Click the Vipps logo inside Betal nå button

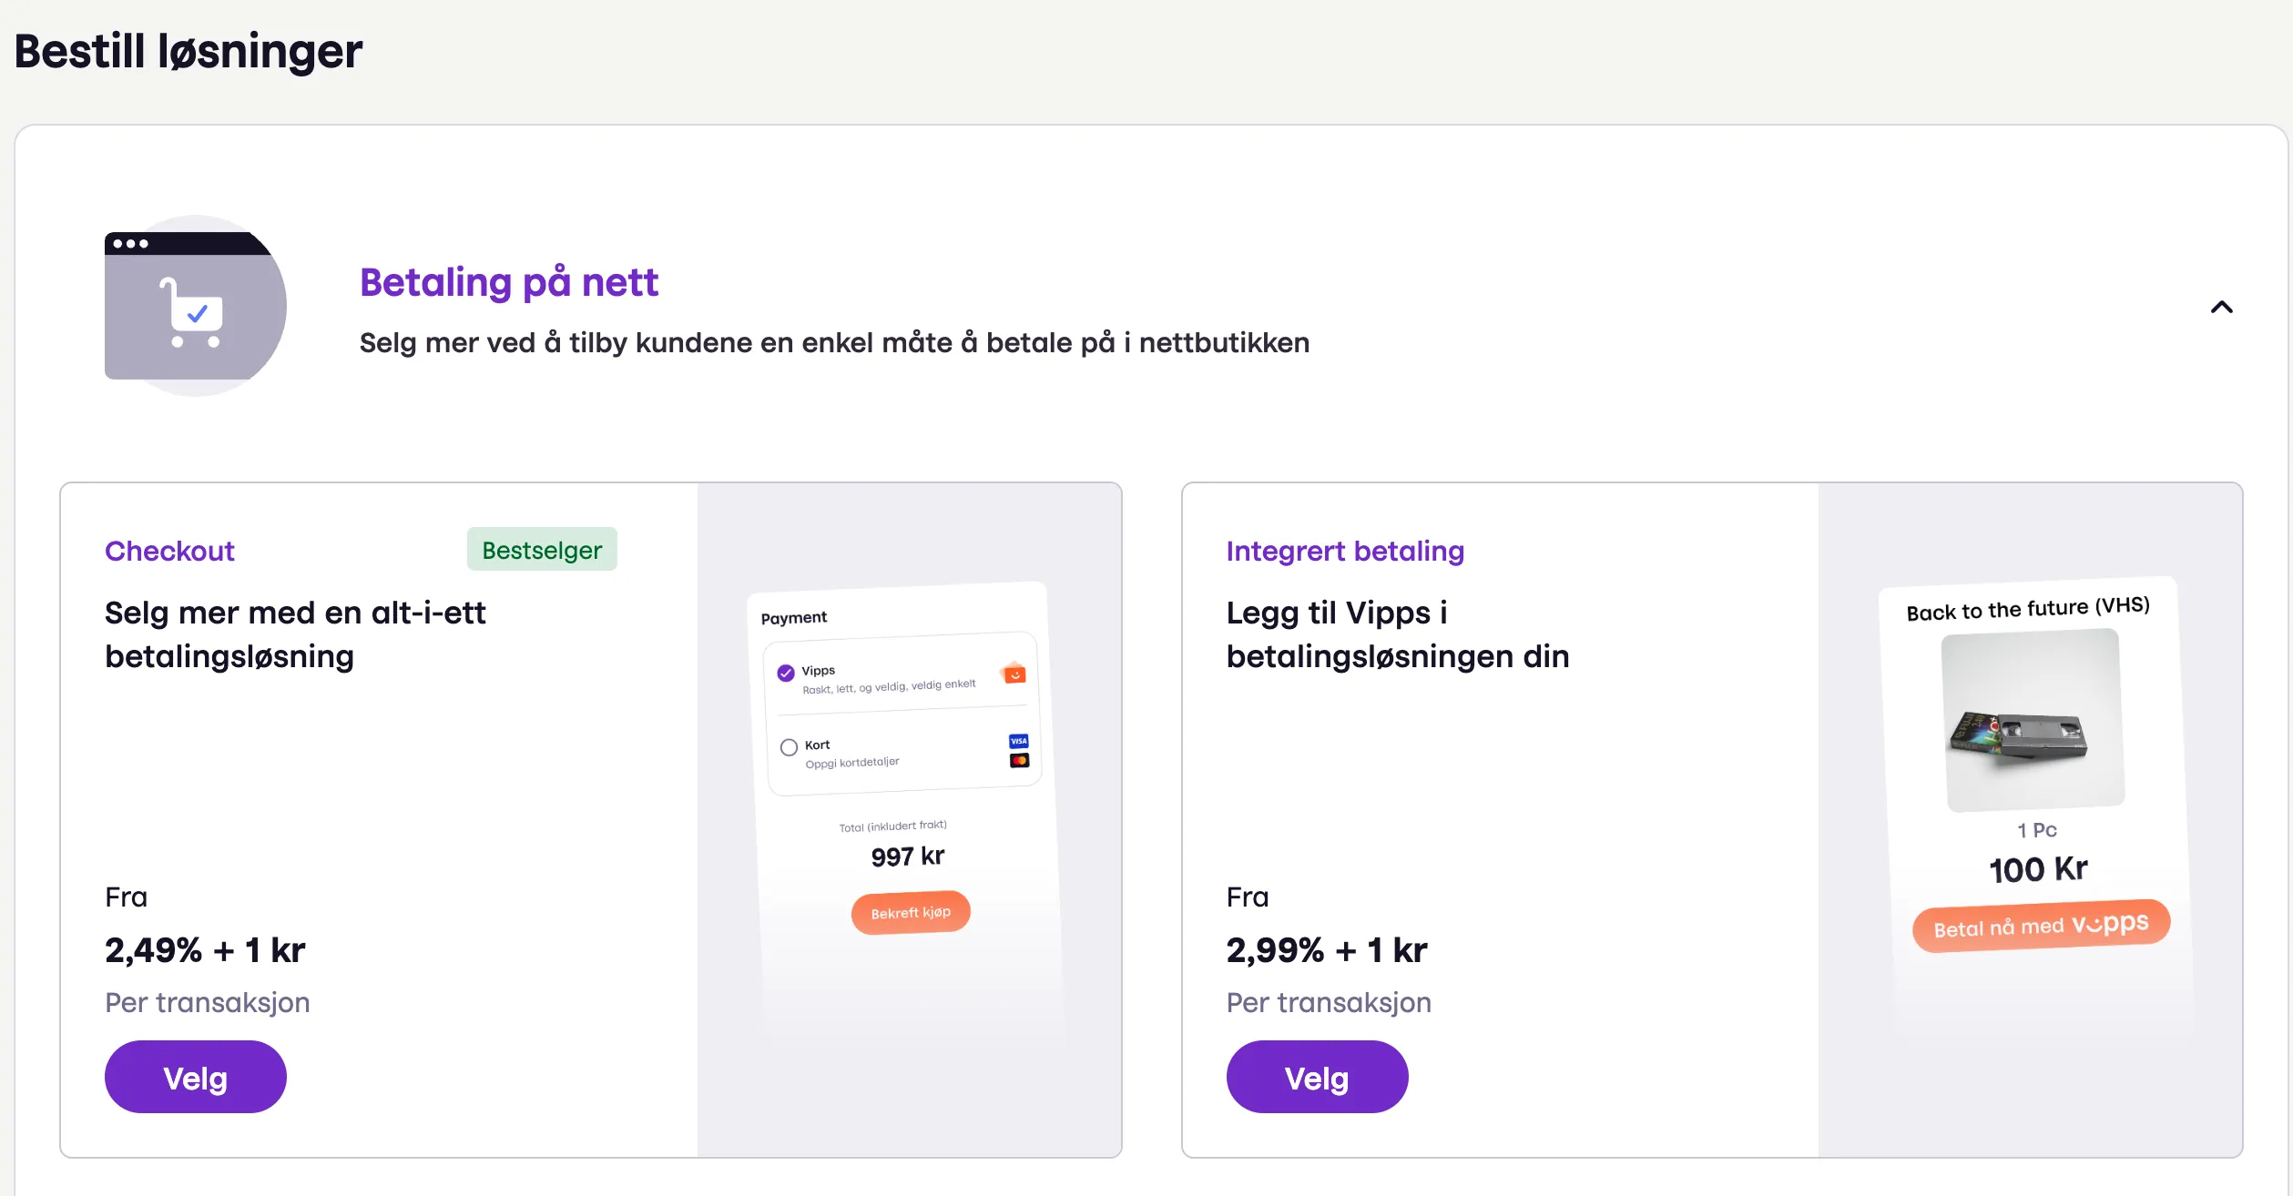click(x=2115, y=925)
